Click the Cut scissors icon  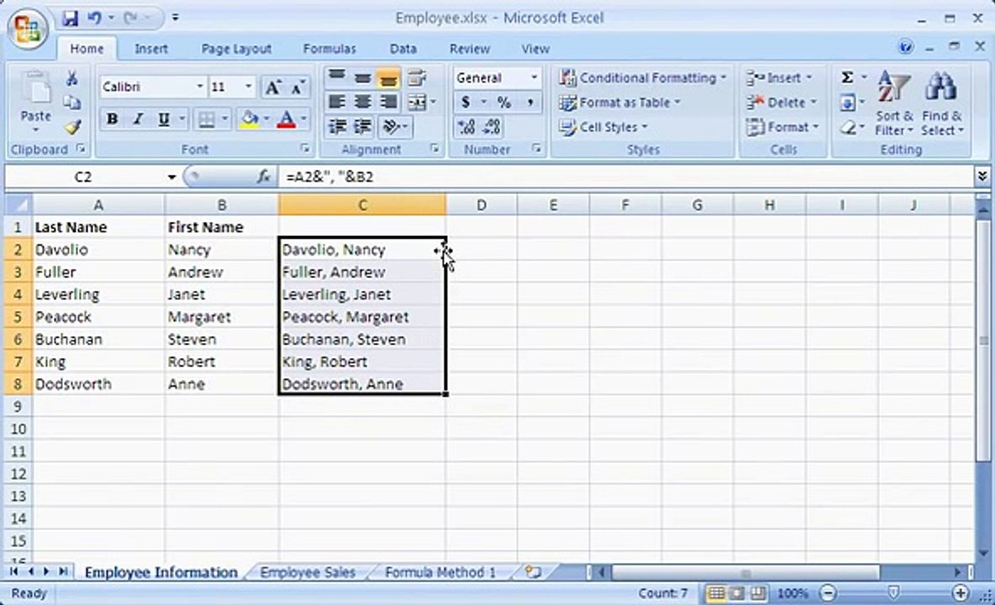click(72, 79)
